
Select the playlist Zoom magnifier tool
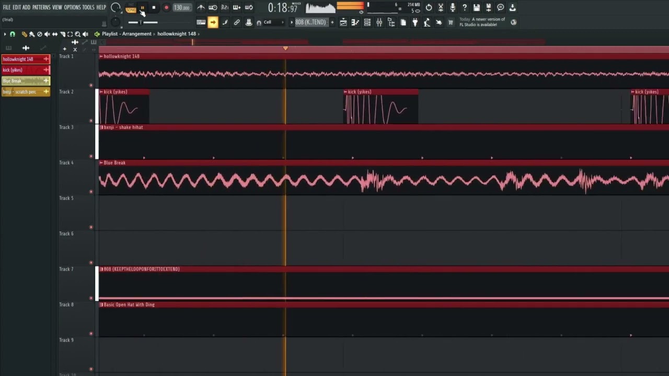(x=77, y=34)
